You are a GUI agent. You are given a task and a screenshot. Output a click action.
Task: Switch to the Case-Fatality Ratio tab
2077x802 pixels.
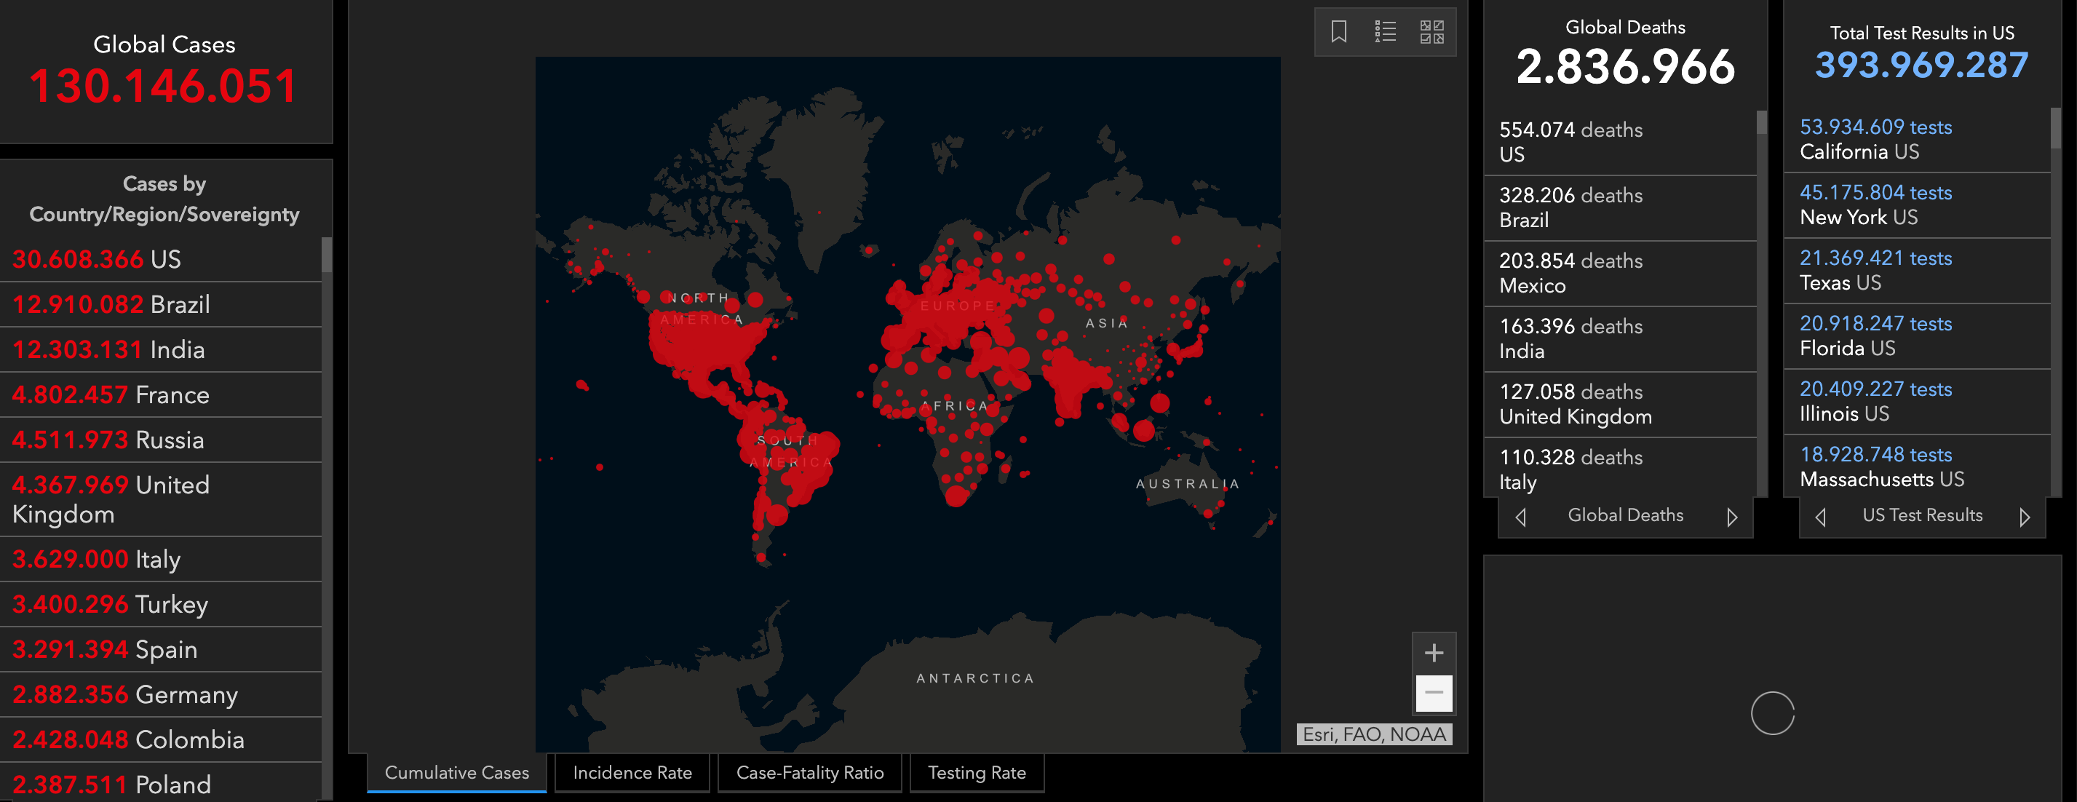coord(809,772)
